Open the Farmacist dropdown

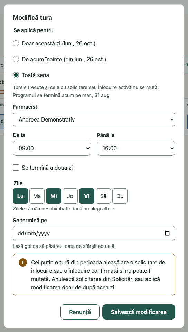[x=94, y=119]
